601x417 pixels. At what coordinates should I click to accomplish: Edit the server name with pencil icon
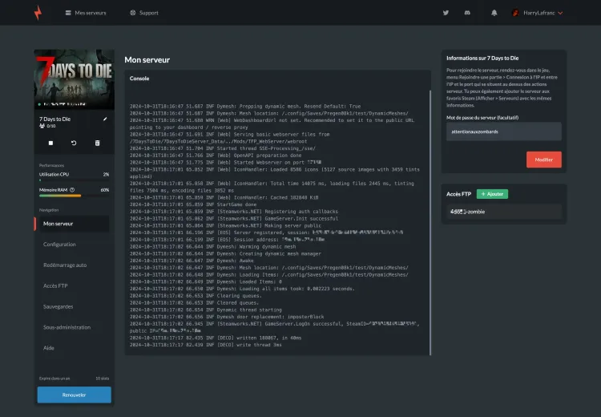105,119
